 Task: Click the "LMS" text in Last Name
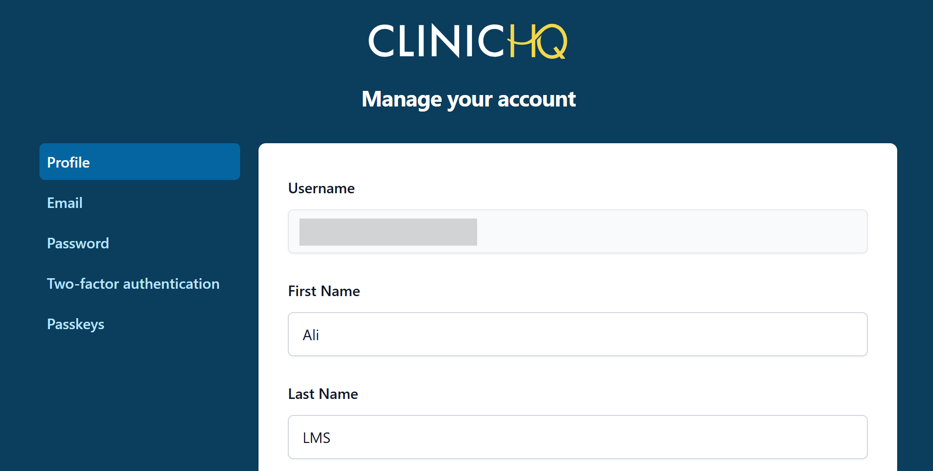click(x=316, y=438)
